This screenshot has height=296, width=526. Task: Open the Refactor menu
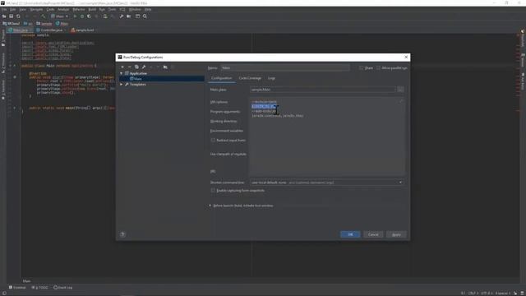point(79,9)
